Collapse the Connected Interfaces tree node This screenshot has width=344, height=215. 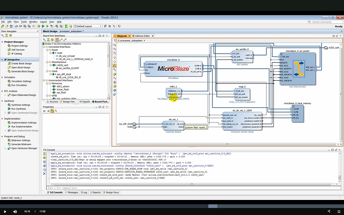pyautogui.click(x=44, y=47)
